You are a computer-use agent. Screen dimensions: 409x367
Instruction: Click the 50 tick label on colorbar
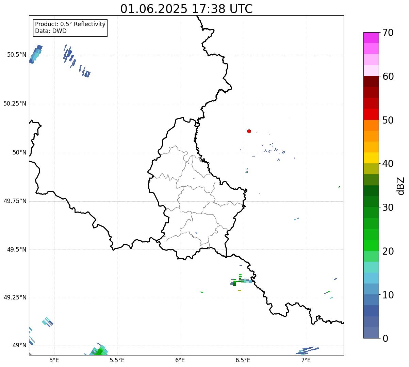388,120
